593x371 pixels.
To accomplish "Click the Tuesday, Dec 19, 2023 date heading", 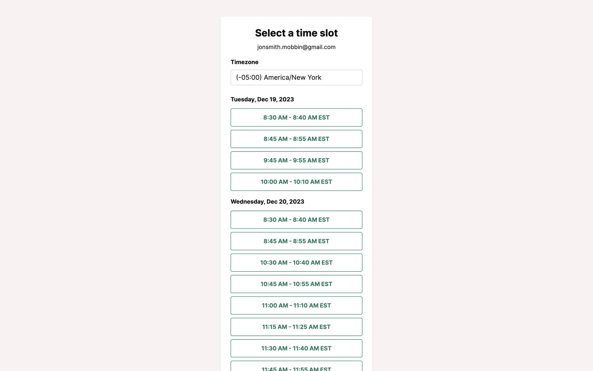I will (262, 100).
